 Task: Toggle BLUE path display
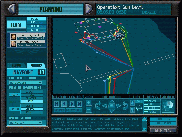152,101
